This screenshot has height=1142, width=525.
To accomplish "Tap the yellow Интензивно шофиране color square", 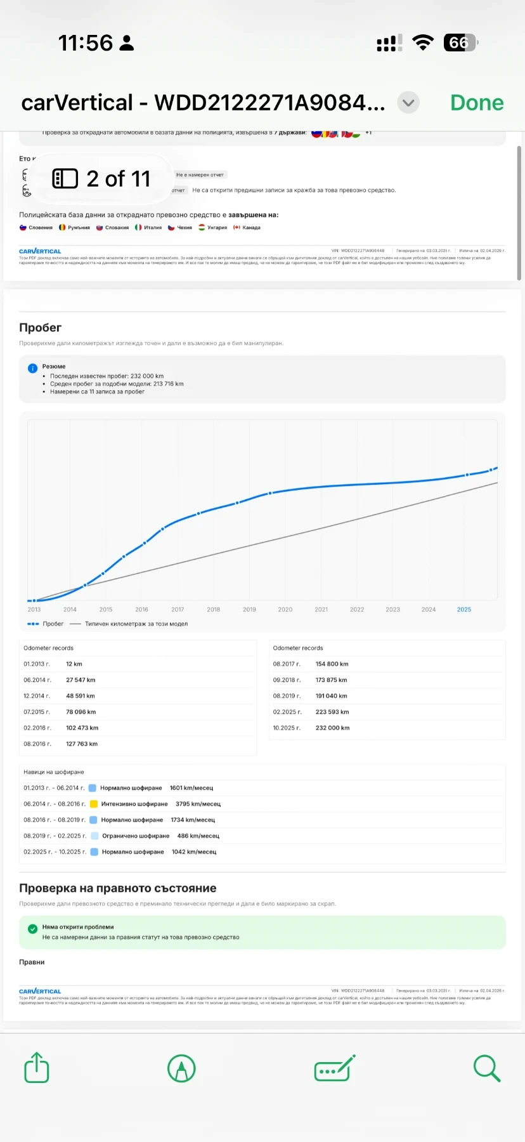I will pos(94,804).
